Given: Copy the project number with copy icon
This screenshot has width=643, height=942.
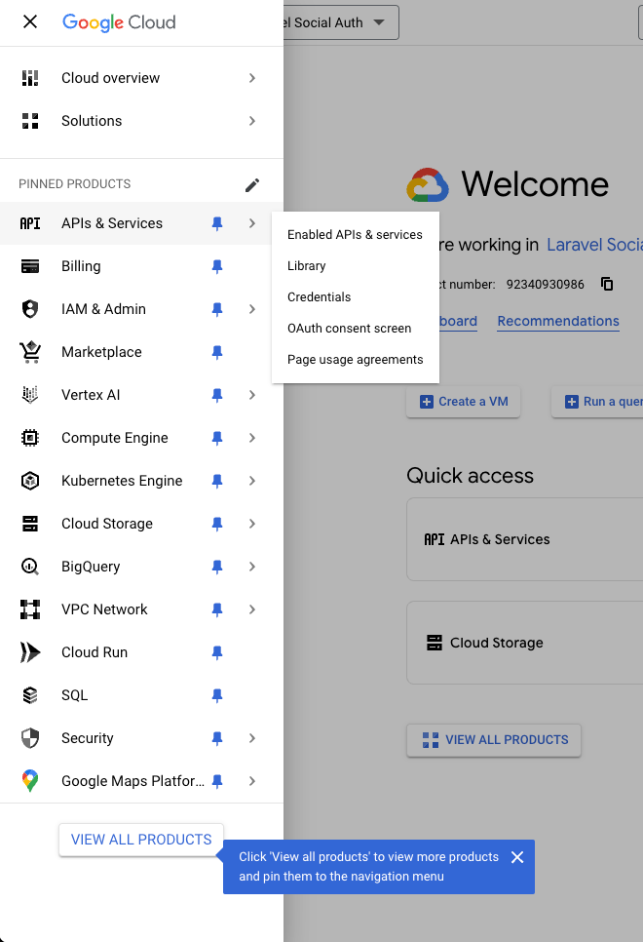Looking at the screenshot, I should coord(607,284).
